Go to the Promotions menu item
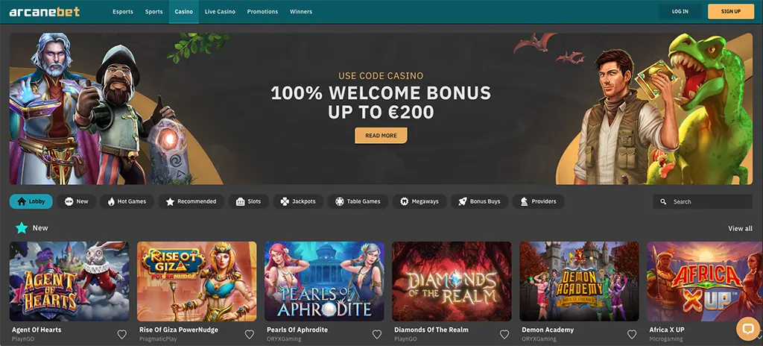This screenshot has width=763, height=346. (x=262, y=12)
